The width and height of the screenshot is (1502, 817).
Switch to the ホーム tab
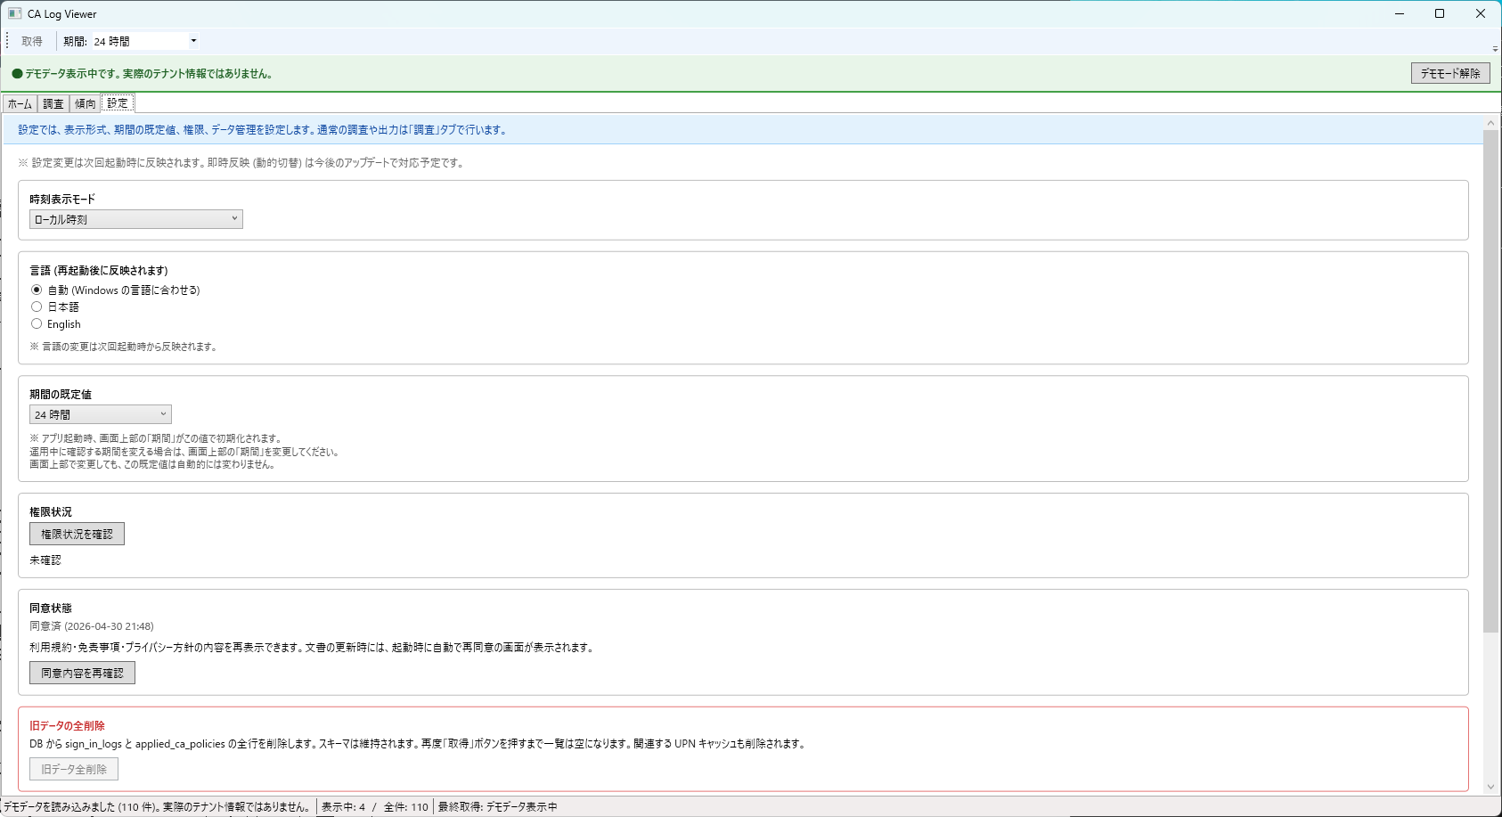pyautogui.click(x=20, y=103)
